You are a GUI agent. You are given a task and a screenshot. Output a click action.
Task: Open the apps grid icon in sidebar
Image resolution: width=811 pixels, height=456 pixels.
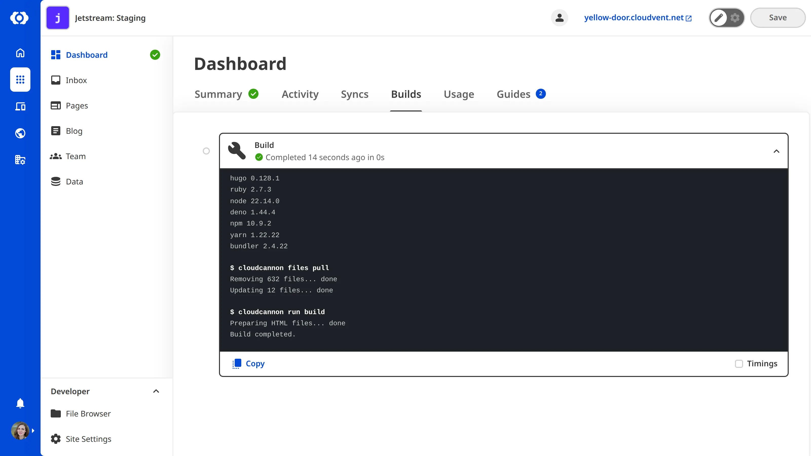tap(20, 80)
